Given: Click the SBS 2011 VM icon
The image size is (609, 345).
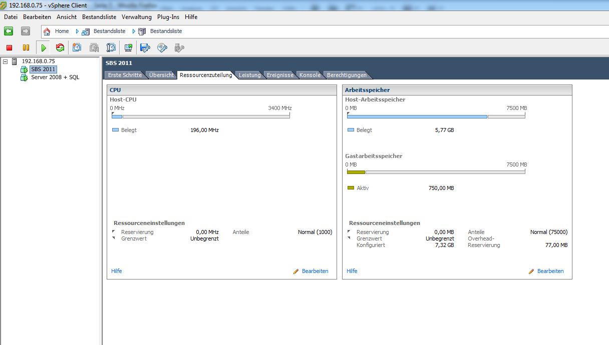Looking at the screenshot, I should pyautogui.click(x=24, y=69).
